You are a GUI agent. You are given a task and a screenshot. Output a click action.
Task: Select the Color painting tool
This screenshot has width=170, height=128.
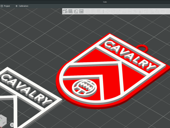pyautogui.click(x=157, y=11)
